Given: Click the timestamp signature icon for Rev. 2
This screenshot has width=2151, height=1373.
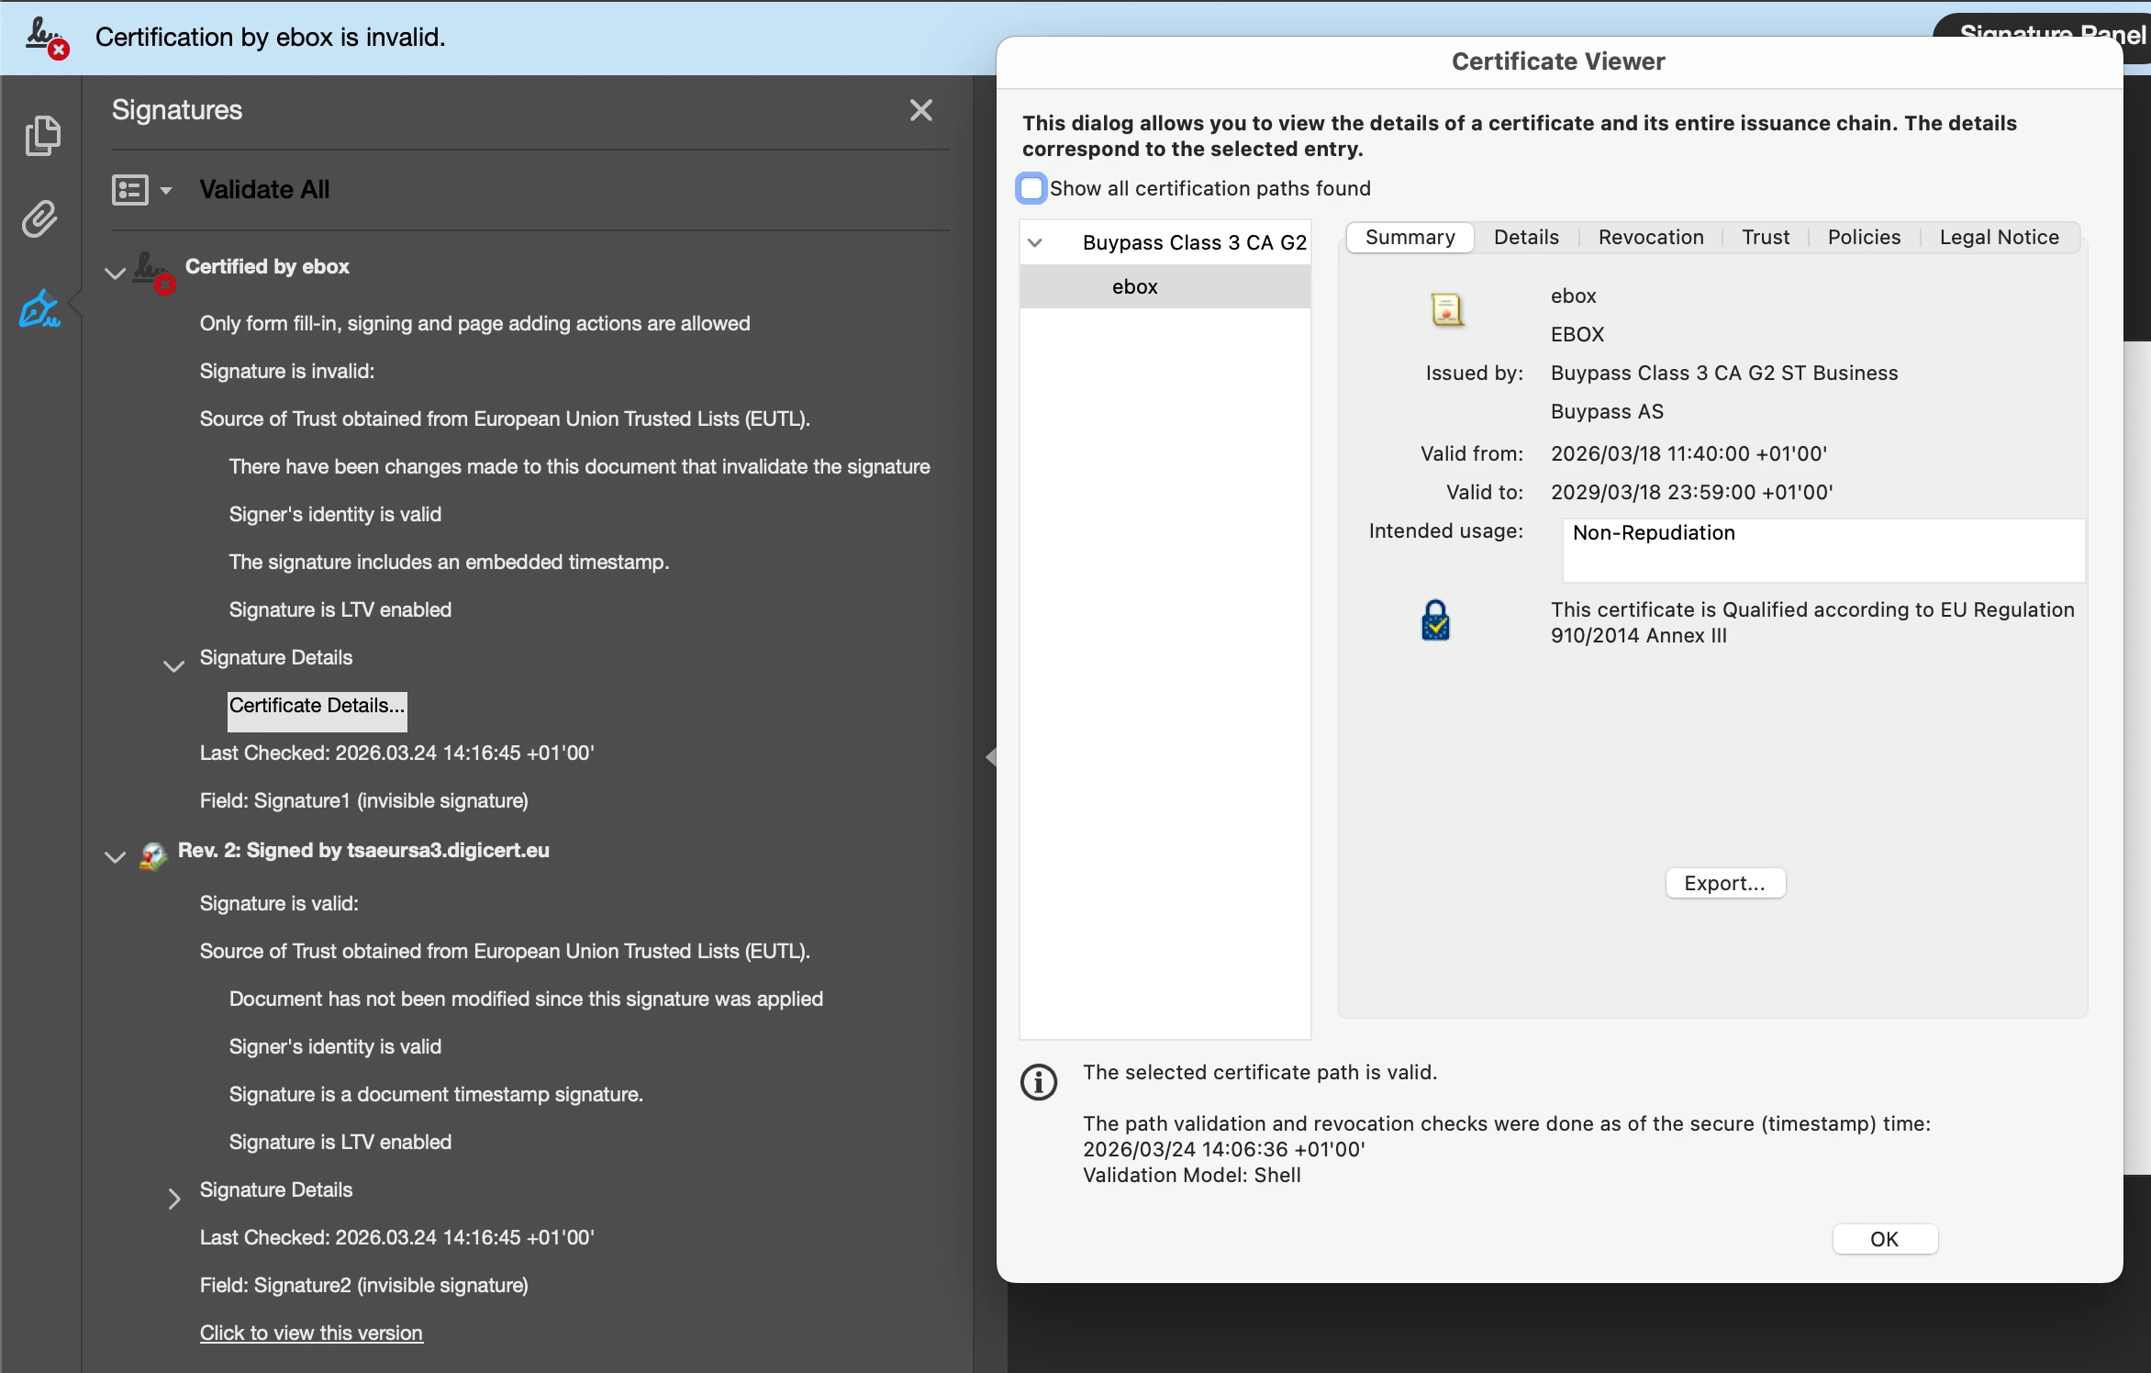Looking at the screenshot, I should coord(153,854).
